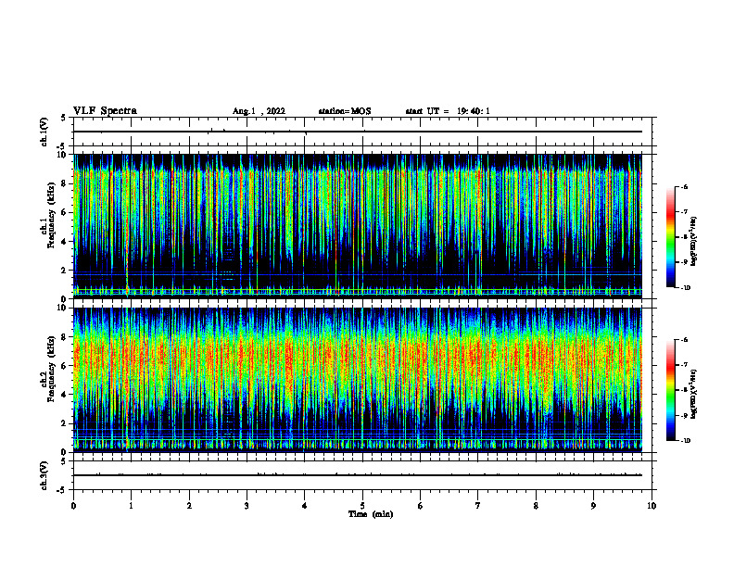
Task: Click the "ch.3(V)" axis label at bottom
Action: 44,475
